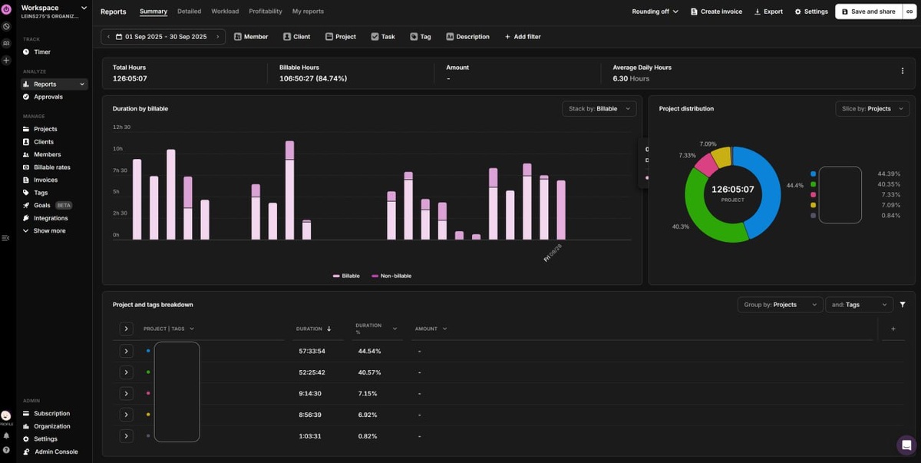Open the chat support bubble

(x=906, y=445)
